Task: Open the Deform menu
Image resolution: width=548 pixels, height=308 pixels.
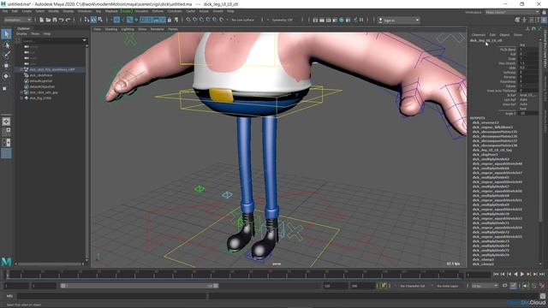Action: (x=158, y=11)
